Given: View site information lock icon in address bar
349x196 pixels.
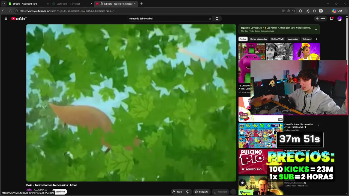Looking at the screenshot, I should (17, 11).
